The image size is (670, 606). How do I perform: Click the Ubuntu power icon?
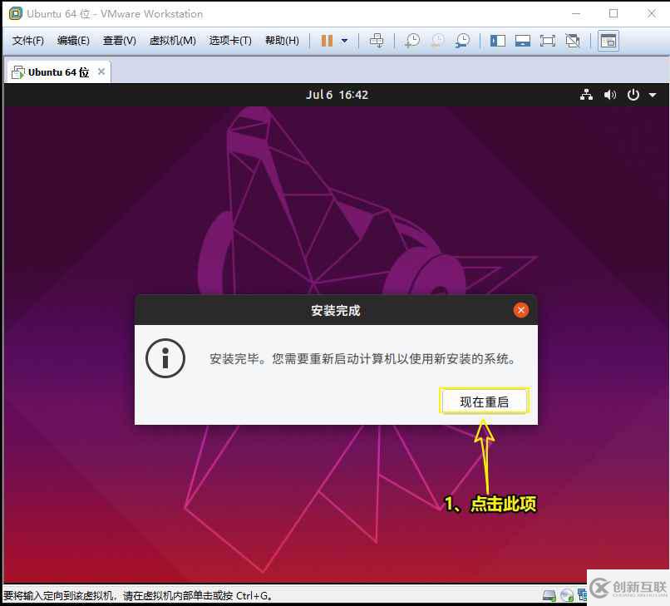(x=633, y=95)
